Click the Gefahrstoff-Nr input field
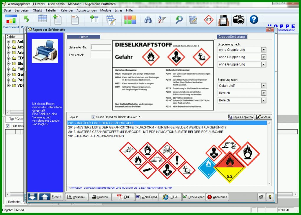 (x=101, y=47)
